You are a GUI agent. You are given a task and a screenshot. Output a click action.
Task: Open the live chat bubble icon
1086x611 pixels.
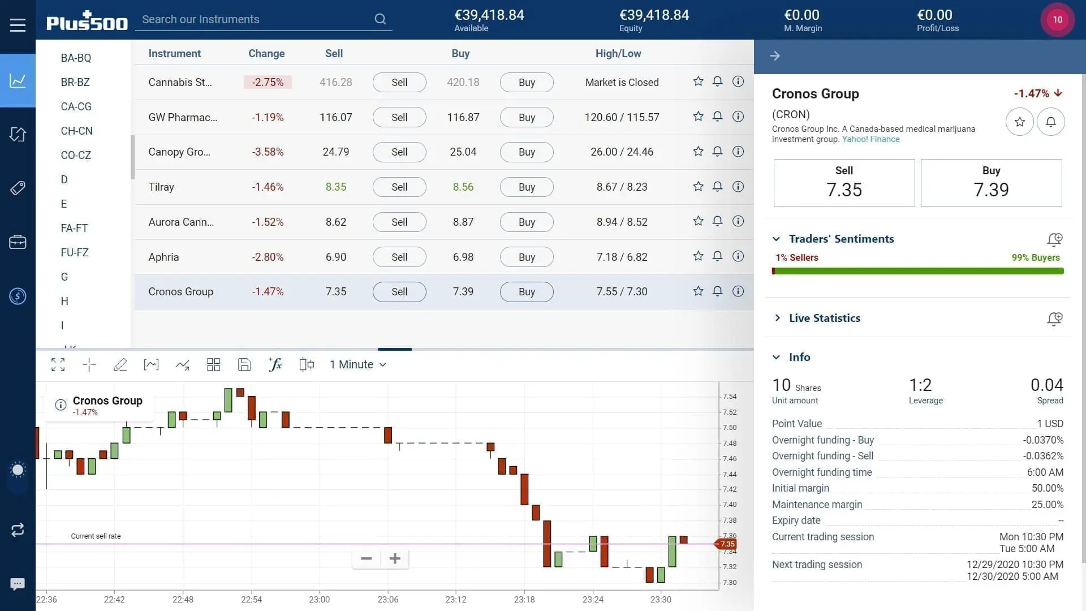point(18,584)
